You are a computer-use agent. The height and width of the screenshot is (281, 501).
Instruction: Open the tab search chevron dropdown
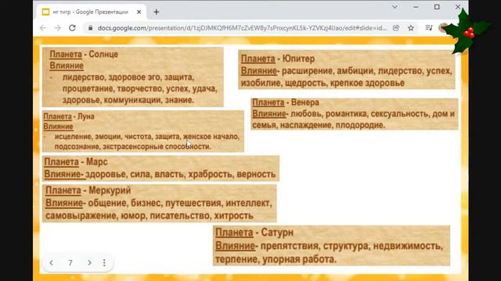click(x=395, y=7)
